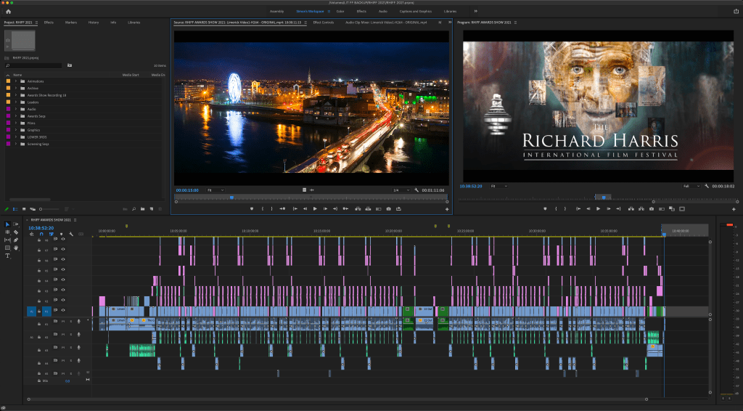Image resolution: width=743 pixels, height=411 pixels.
Task: Hide video track V1 with the eye icon
Action: (x=63, y=311)
